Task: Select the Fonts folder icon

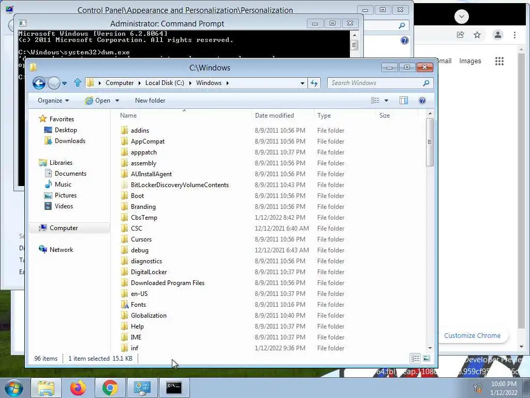Action: coord(124,305)
